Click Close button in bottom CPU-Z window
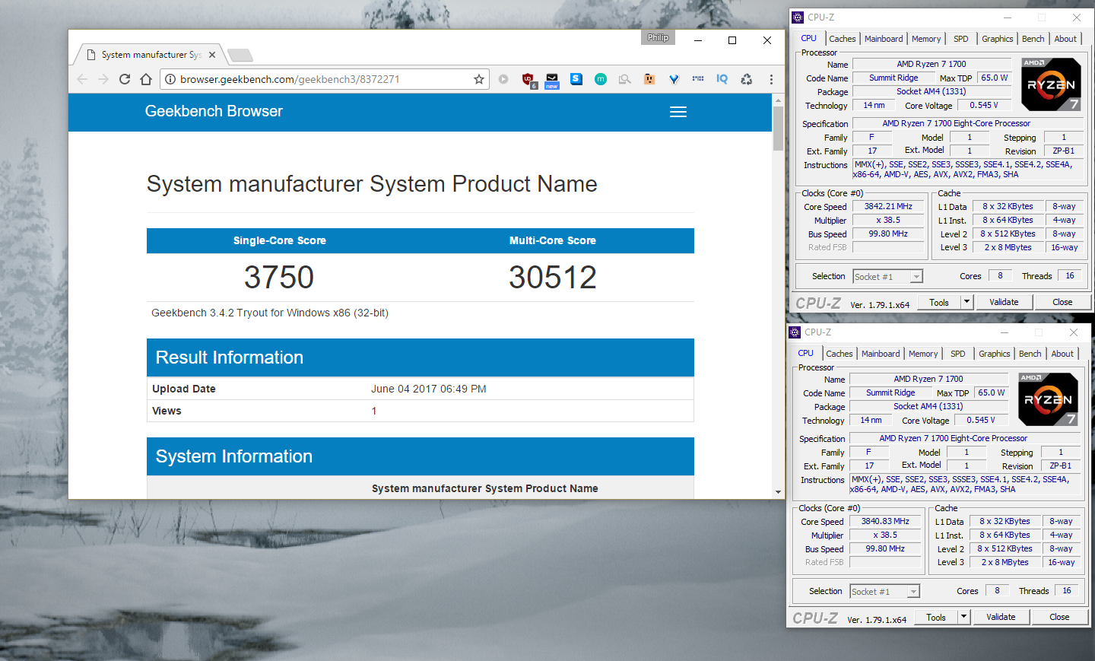The image size is (1095, 661). tap(1059, 617)
